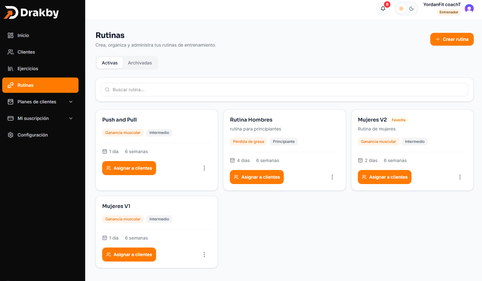The width and height of the screenshot is (482, 281).
Task: Click the Principiante tag
Action: click(x=284, y=142)
